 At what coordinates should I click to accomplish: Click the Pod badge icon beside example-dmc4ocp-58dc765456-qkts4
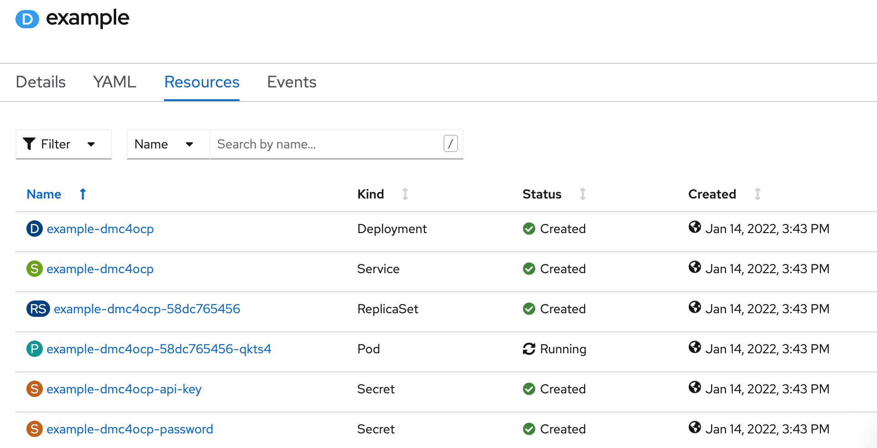coord(34,349)
